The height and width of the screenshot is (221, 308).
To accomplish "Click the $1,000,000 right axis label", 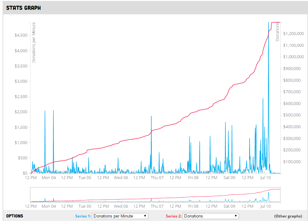I will 293,57.
